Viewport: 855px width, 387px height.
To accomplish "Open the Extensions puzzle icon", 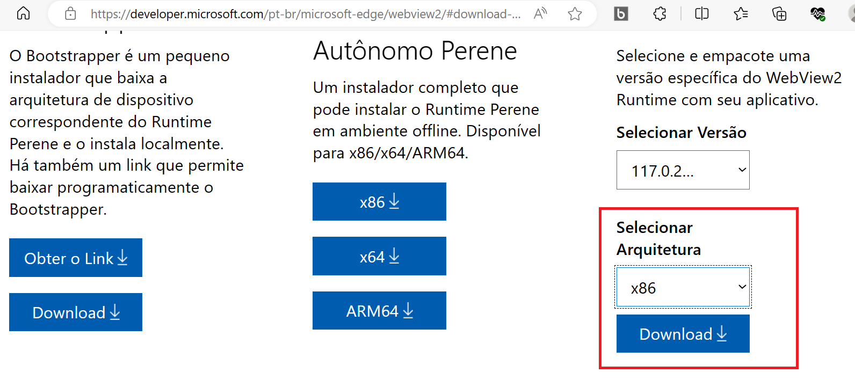I will click(x=660, y=13).
